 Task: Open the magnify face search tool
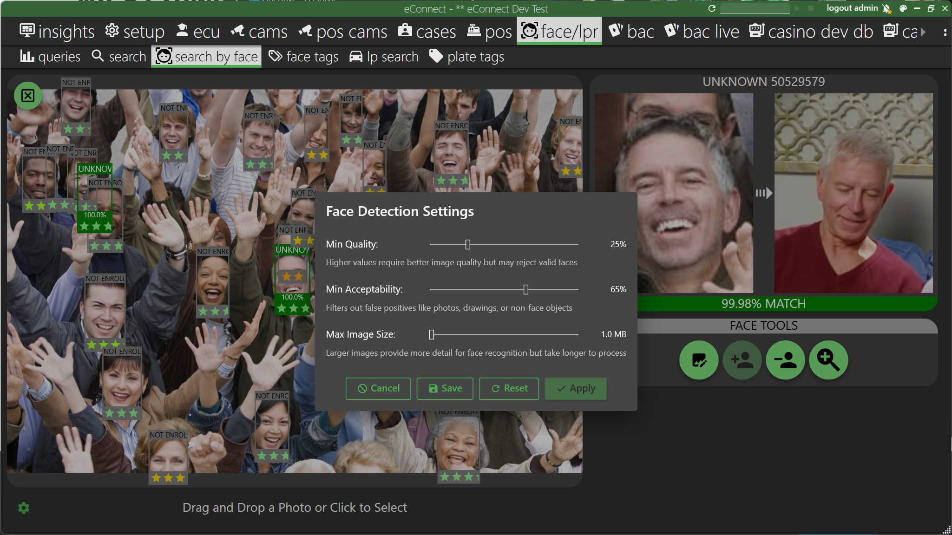[x=828, y=360]
